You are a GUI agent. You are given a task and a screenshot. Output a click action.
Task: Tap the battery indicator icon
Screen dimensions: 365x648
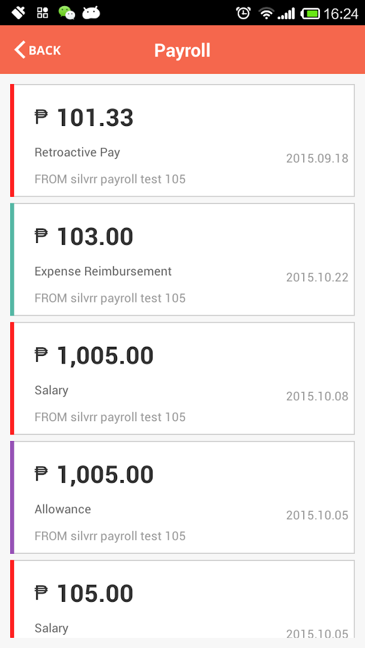tap(310, 13)
